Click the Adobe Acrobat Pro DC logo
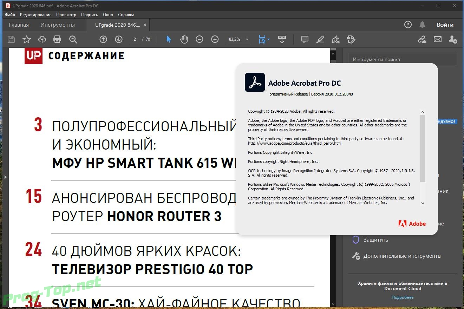464x309 pixels. (255, 82)
